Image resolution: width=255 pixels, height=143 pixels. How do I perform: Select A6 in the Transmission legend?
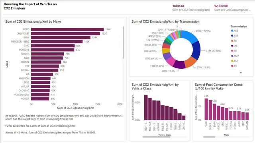pyautogui.click(x=234, y=41)
